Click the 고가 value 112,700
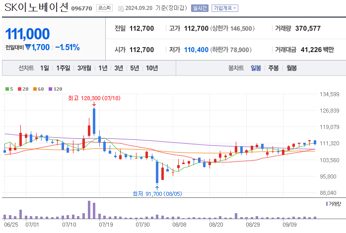The width and height of the screenshot is (346, 233). [196, 28]
